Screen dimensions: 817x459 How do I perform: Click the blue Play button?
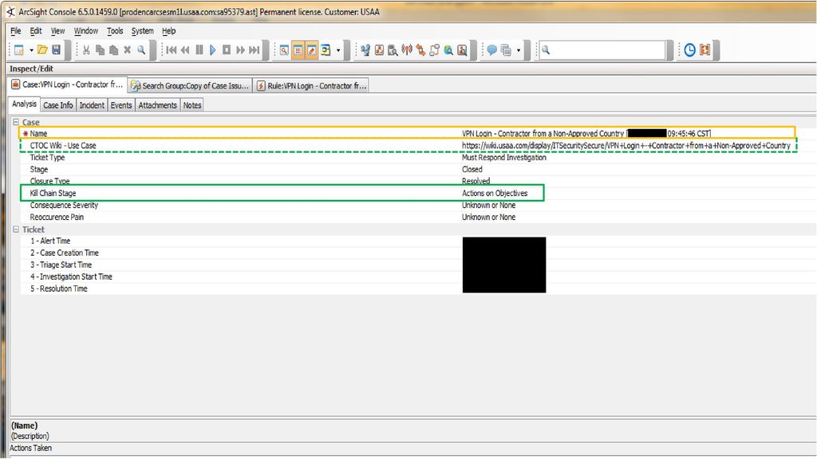212,50
